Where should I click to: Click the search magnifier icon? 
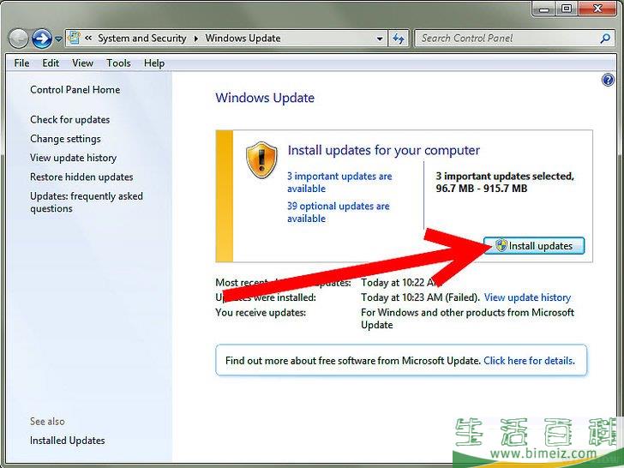pyautogui.click(x=605, y=39)
